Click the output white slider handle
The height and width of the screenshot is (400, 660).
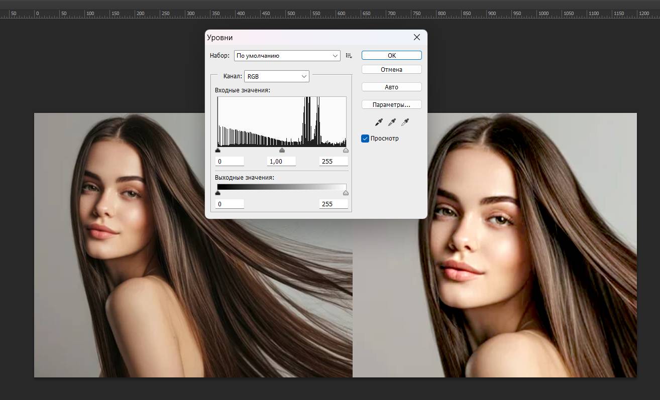point(346,193)
